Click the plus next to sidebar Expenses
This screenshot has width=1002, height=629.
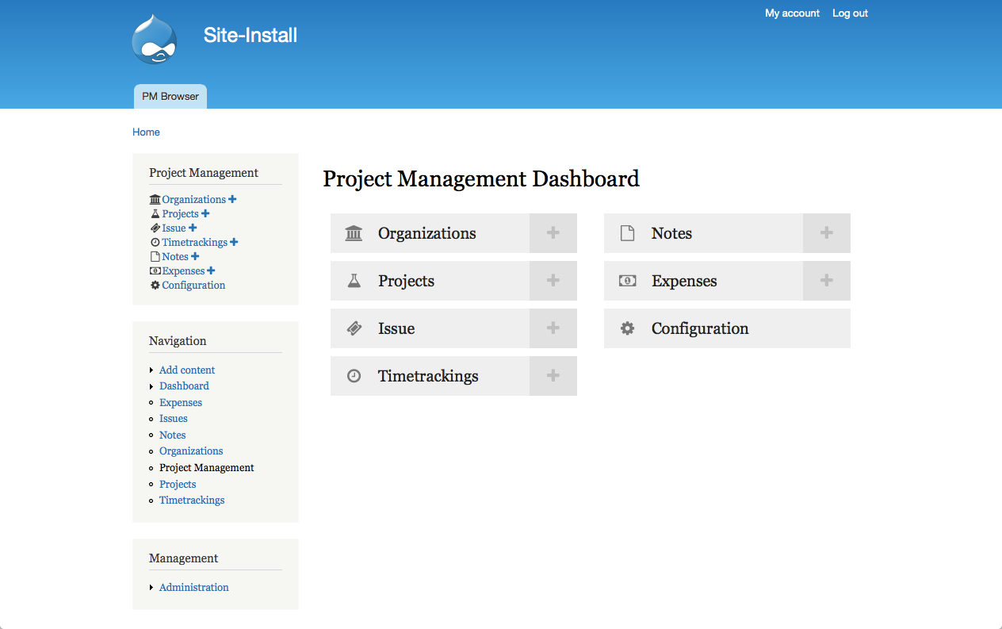211,271
